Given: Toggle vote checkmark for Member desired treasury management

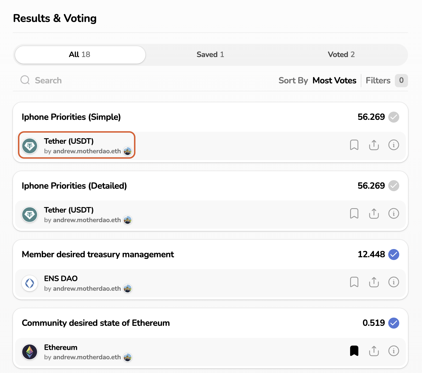Looking at the screenshot, I should tap(394, 255).
